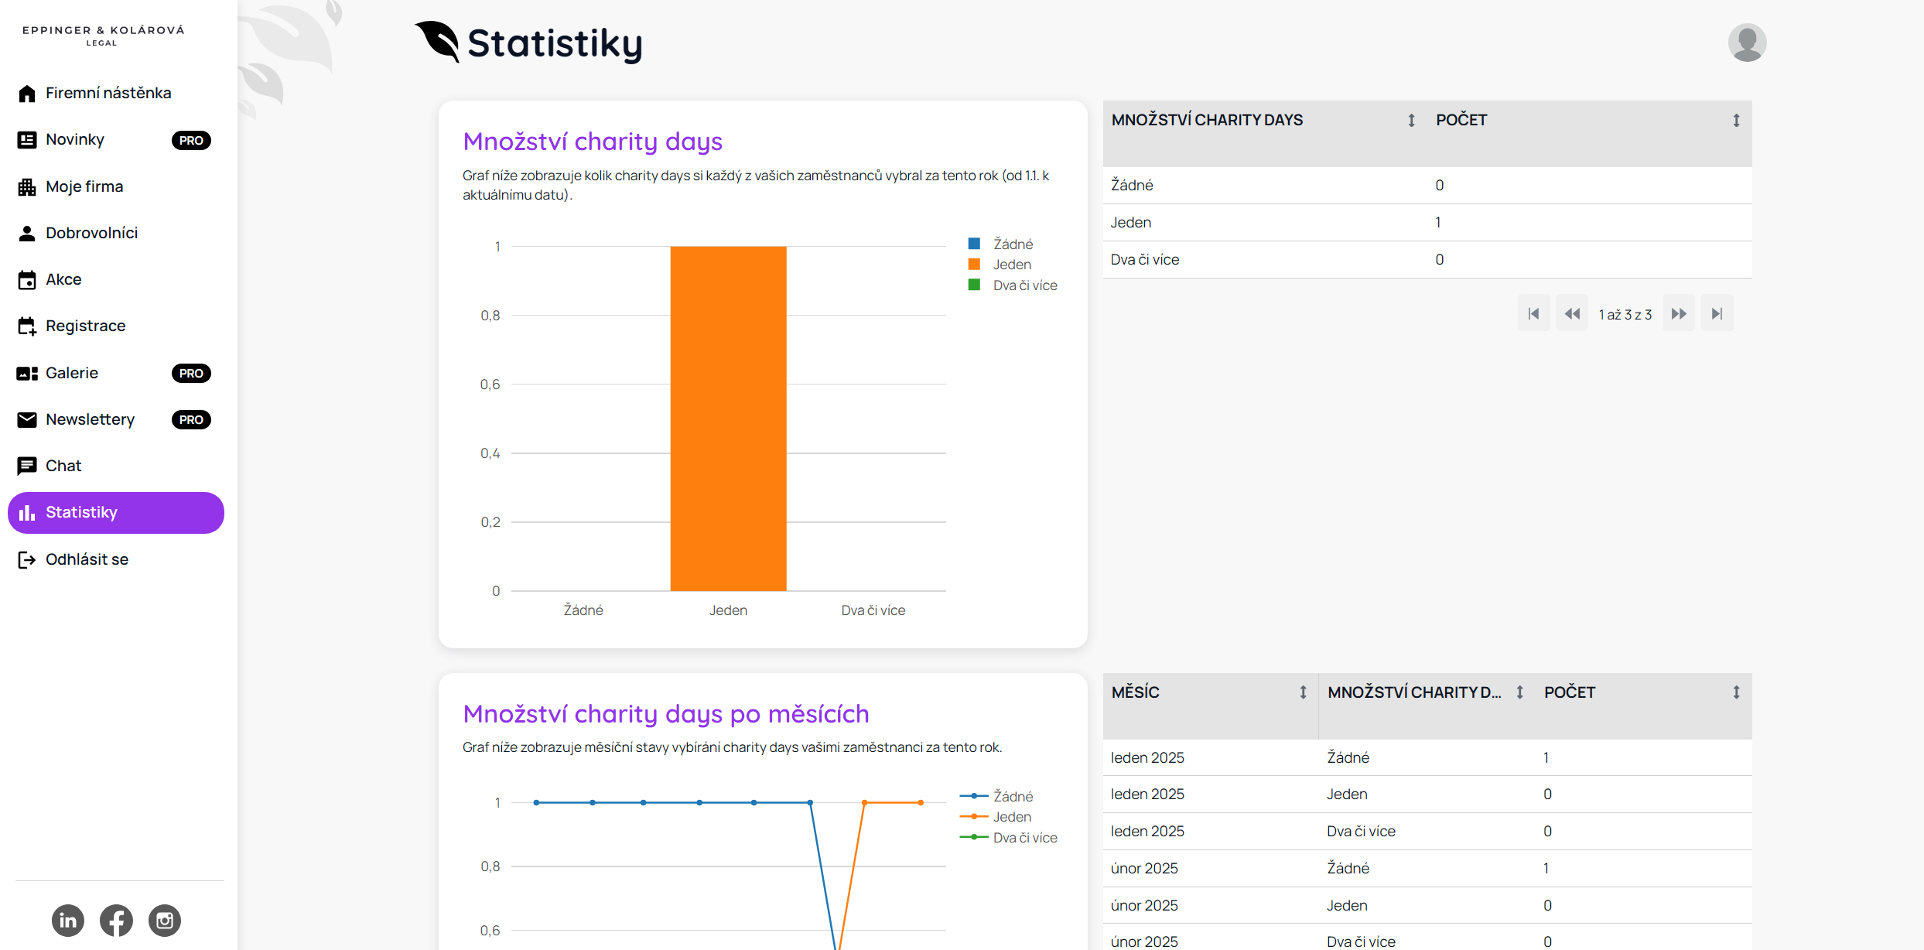Sort by Množství charity days column
1924x950 pixels.
[1411, 120]
